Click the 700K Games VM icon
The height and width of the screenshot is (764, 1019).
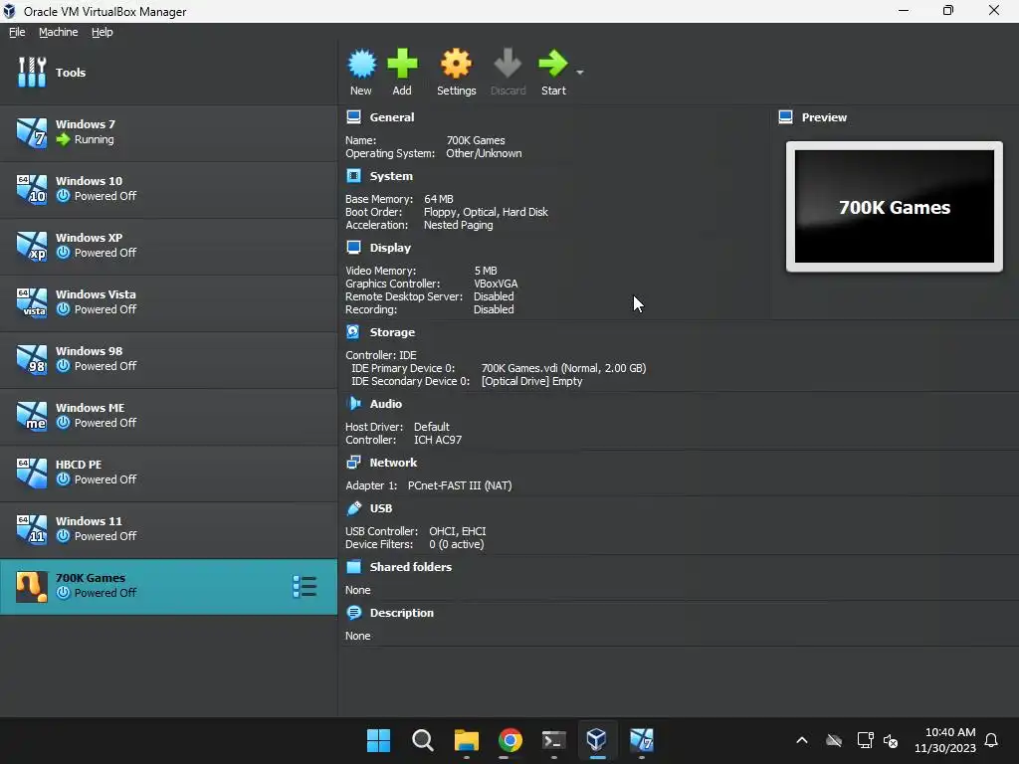[32, 587]
